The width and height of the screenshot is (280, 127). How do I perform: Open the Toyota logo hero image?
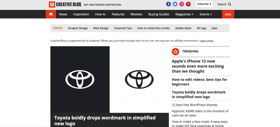click(x=110, y=79)
